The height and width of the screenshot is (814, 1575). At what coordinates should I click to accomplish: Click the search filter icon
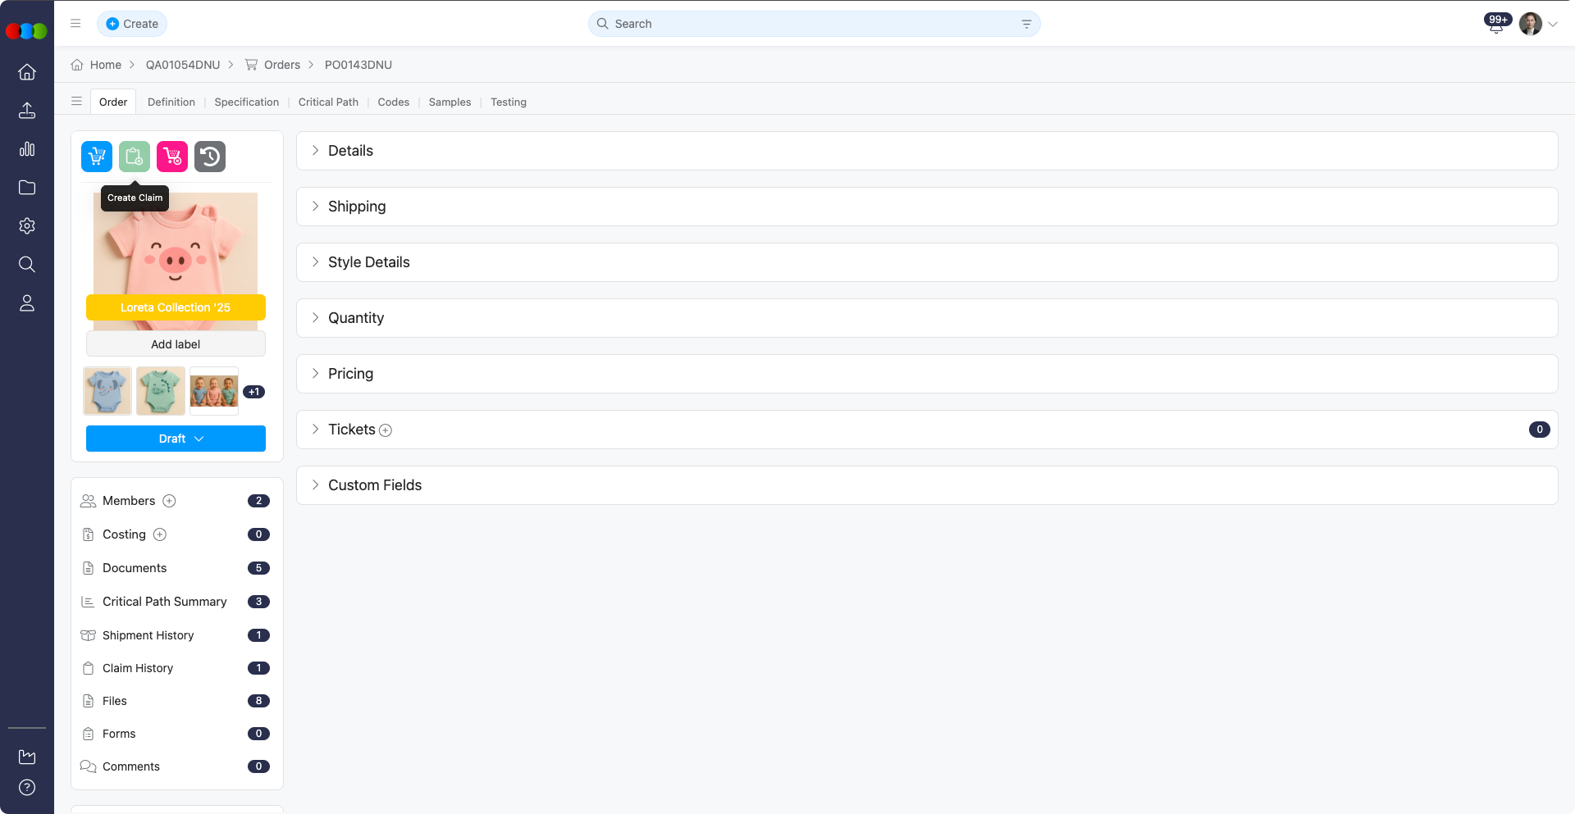pyautogui.click(x=1026, y=25)
